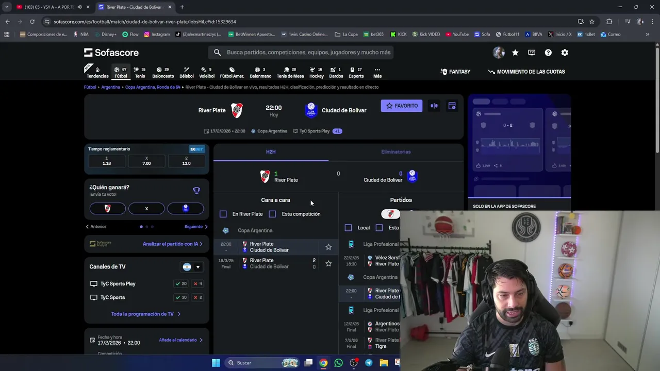Open File Explorer from the taskbar
Image resolution: width=660 pixels, height=371 pixels.
click(384, 363)
